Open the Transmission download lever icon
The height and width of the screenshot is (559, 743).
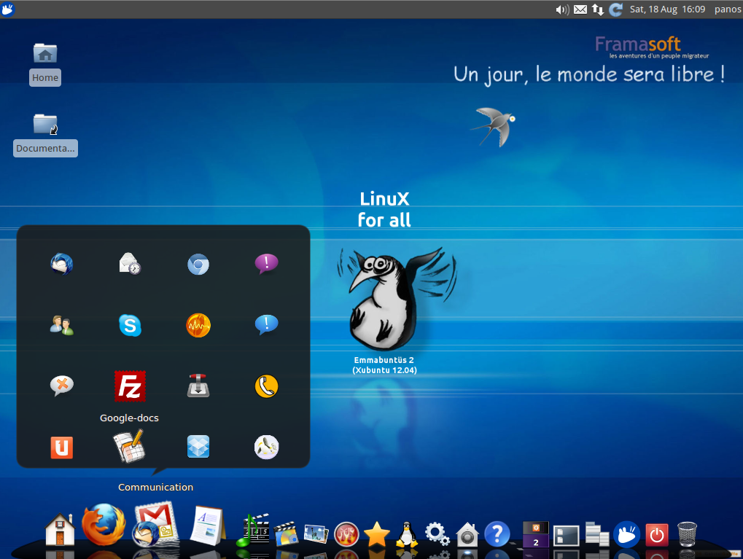click(x=198, y=386)
